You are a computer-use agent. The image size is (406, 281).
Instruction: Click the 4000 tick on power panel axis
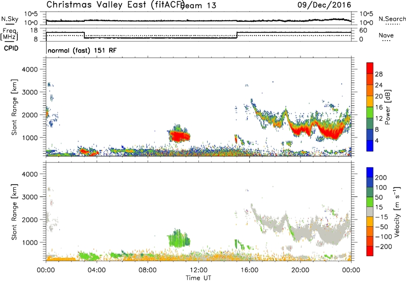coord(29,69)
